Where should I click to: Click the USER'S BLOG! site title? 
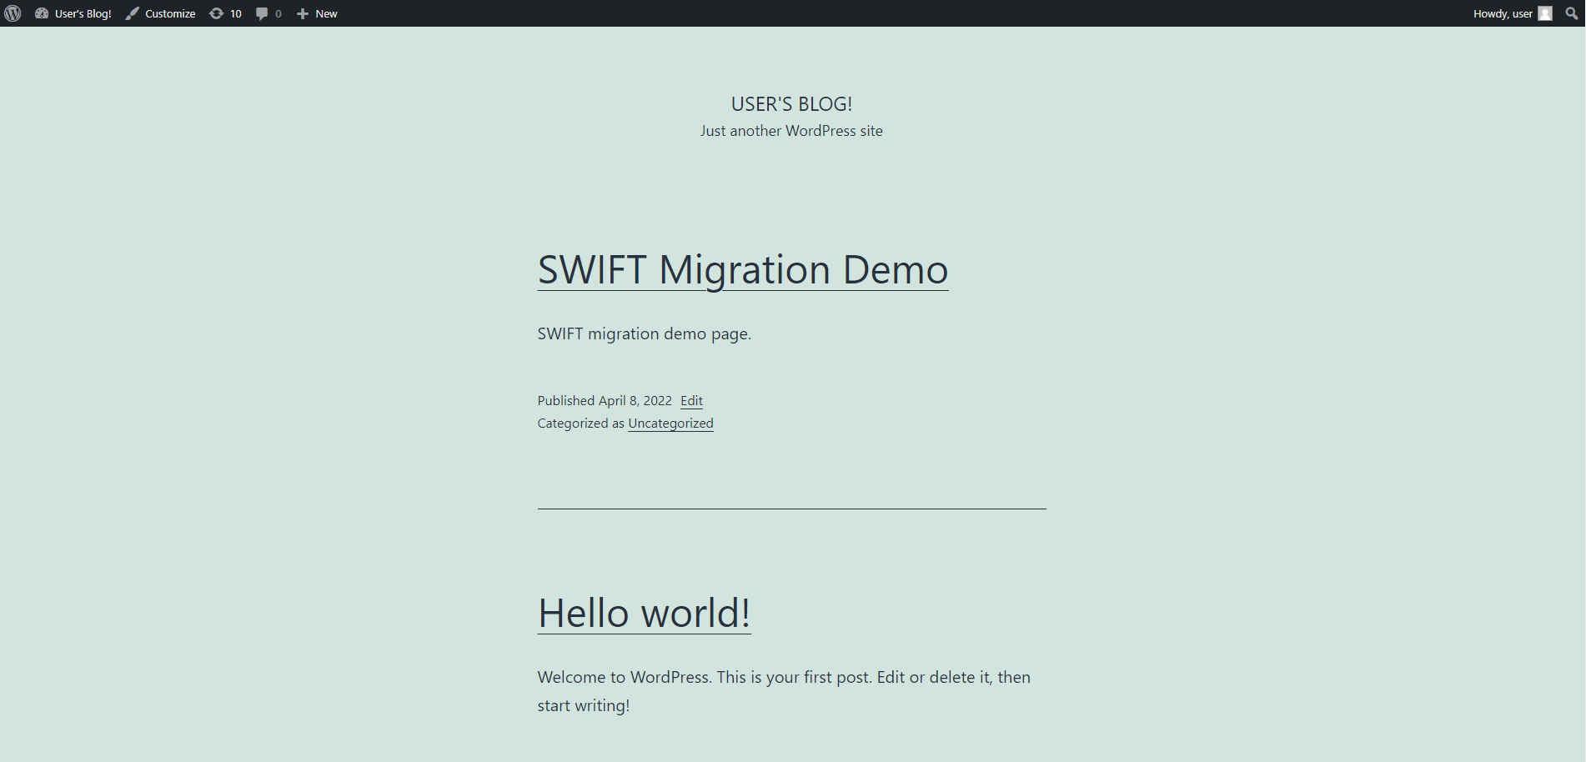pos(792,104)
